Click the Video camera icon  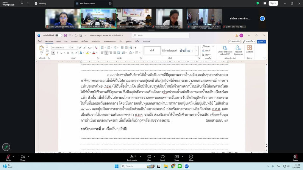[23, 157]
